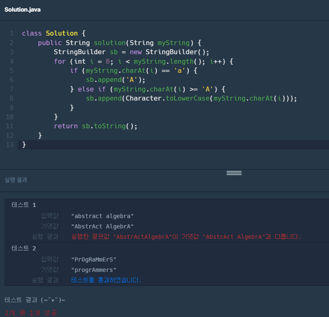Click the sb.append('A') statement
The width and height of the screenshot is (329, 317).
point(116,79)
